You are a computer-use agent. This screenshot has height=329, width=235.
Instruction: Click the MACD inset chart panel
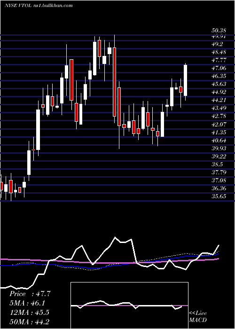[x=129, y=305]
